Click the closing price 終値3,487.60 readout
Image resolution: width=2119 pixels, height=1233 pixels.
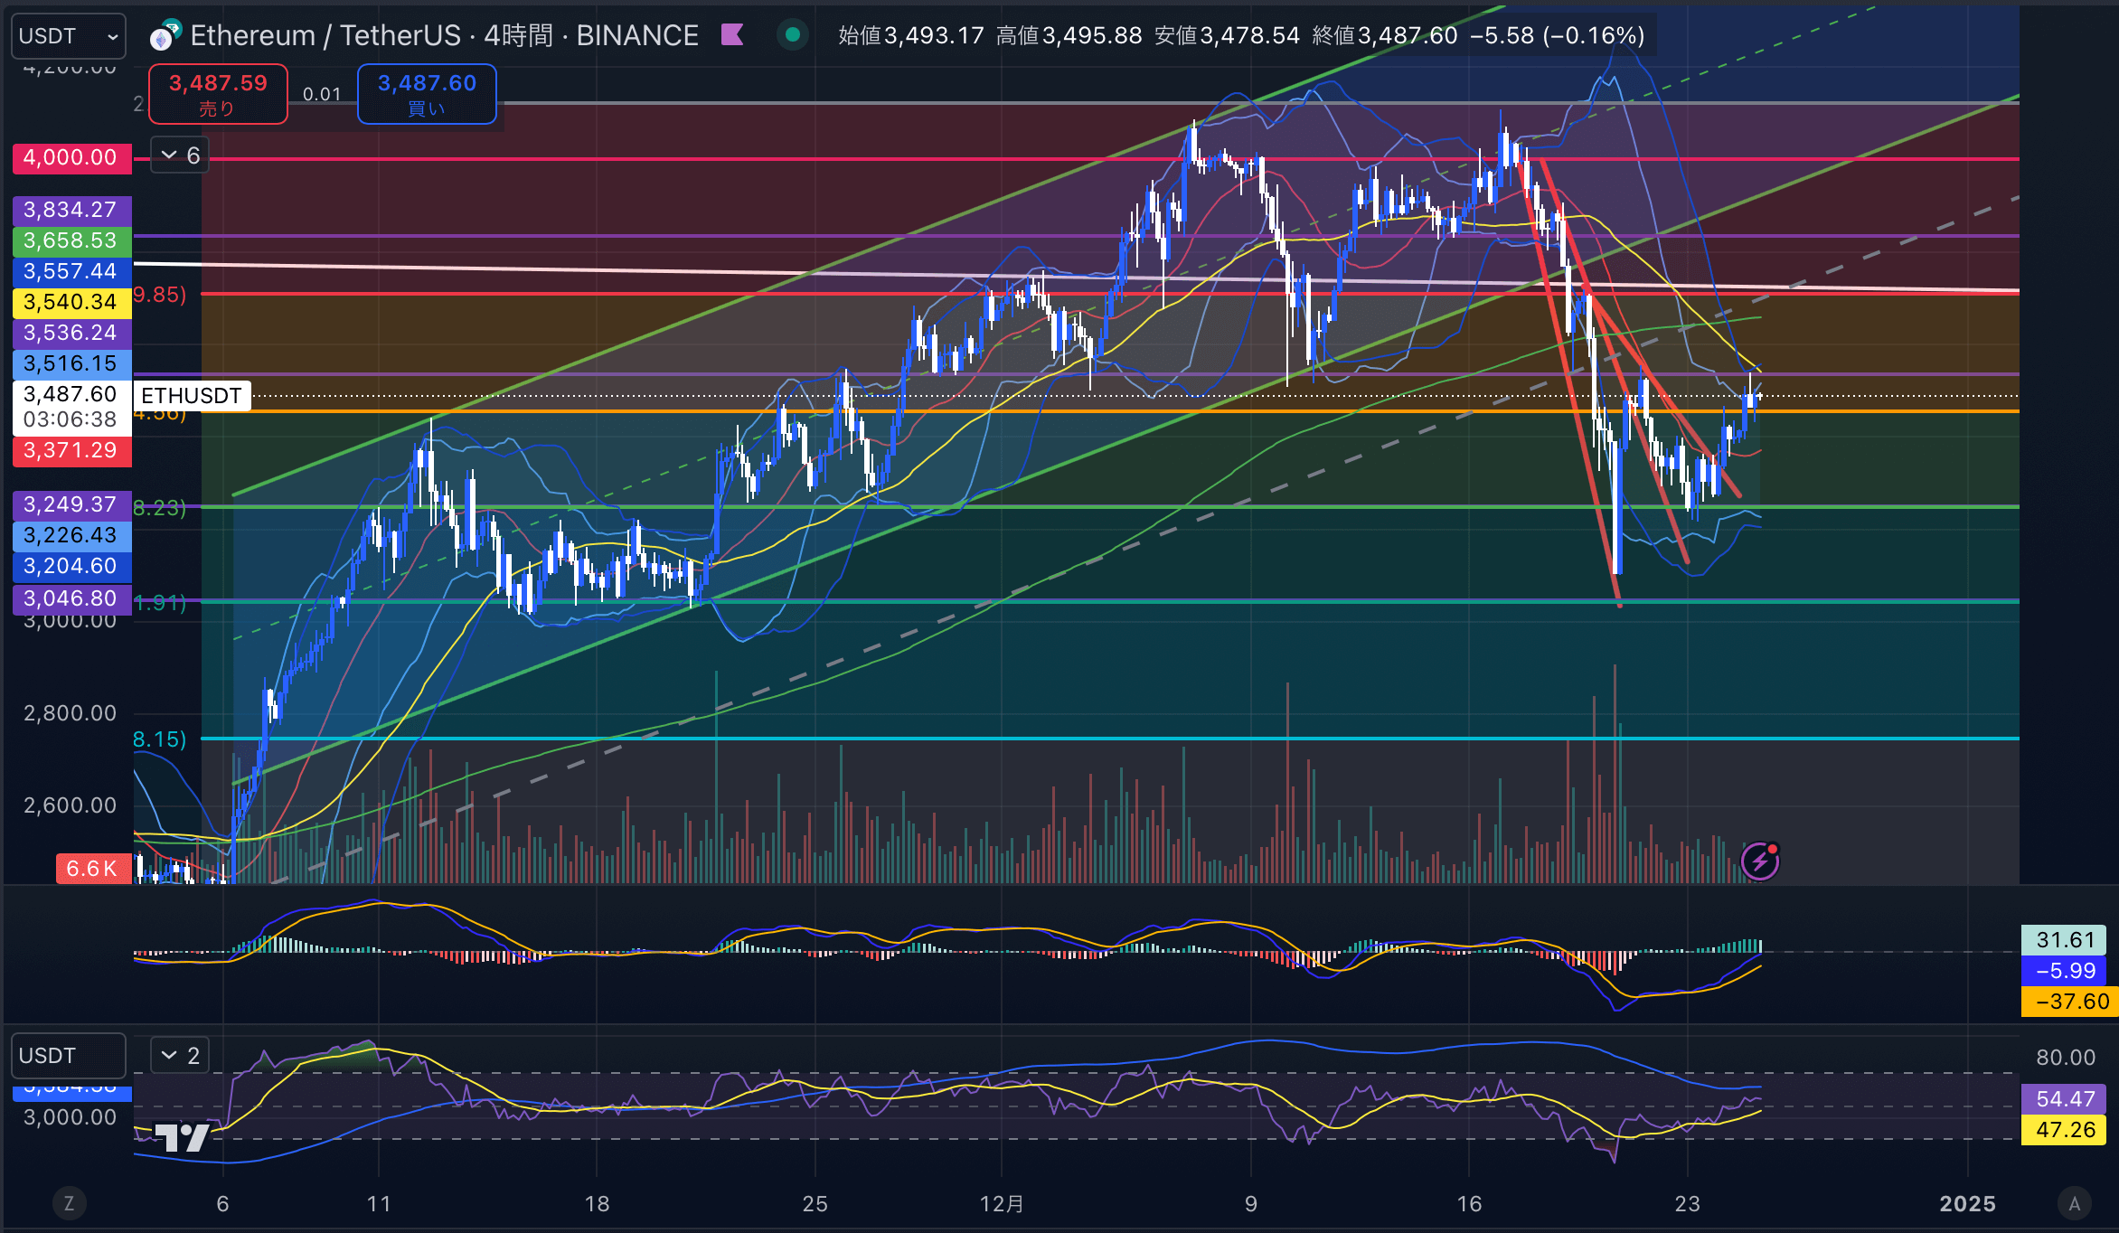[1385, 35]
